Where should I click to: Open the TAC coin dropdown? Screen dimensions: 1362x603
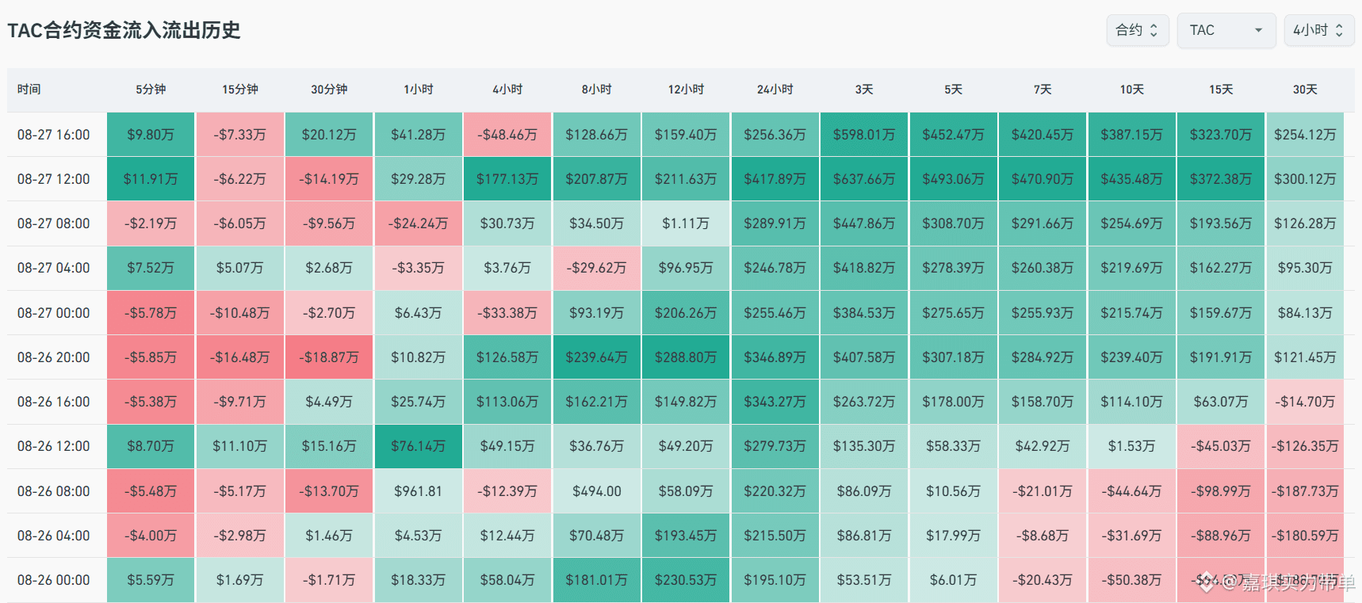coord(1226,30)
